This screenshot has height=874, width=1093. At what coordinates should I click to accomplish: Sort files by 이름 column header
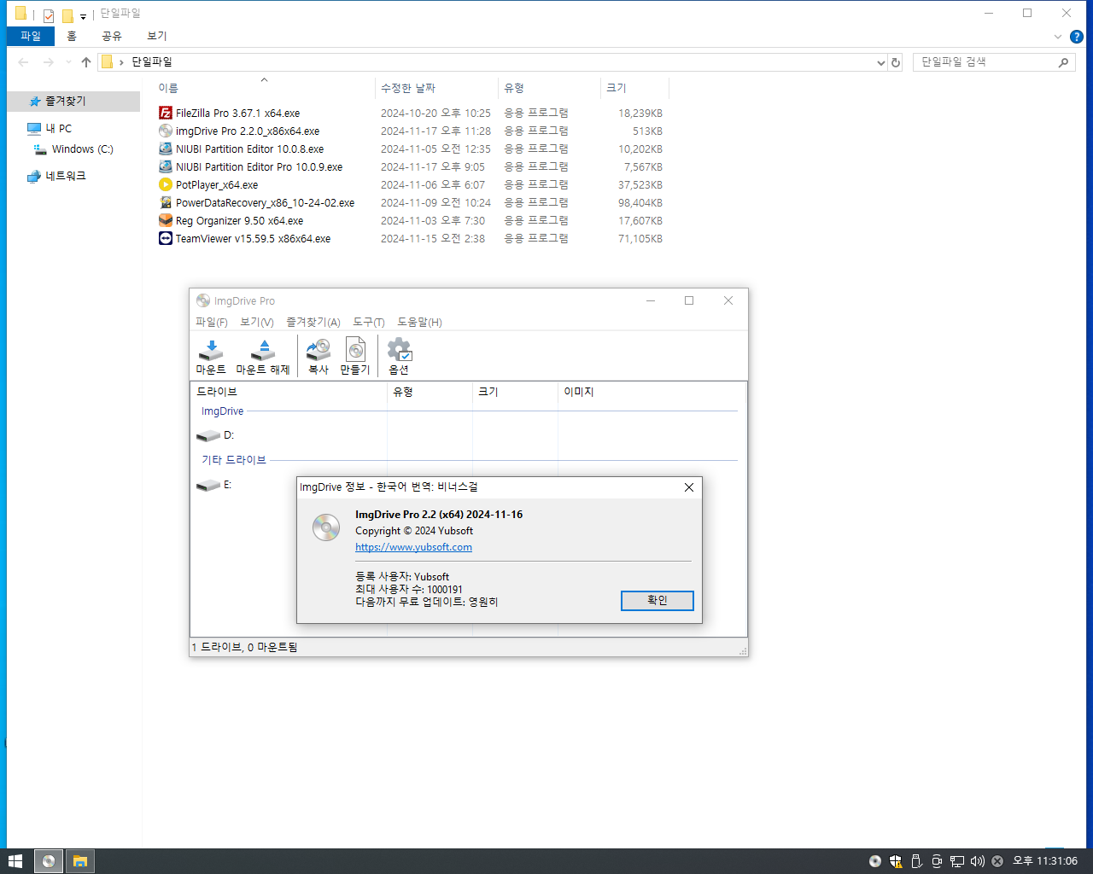pos(265,88)
